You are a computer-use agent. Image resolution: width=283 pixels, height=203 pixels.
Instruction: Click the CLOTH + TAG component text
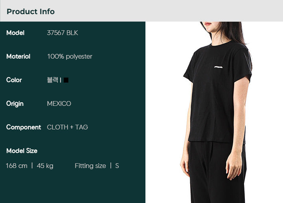[x=67, y=127]
